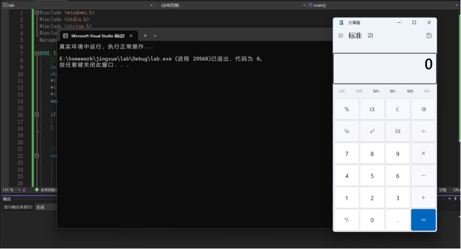The height and width of the screenshot is (249, 461).
Task: Maximize the calculator window
Action: [414, 22]
